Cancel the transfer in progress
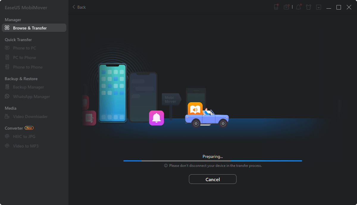Screen dimensions: 357x205 (x=213, y=179)
